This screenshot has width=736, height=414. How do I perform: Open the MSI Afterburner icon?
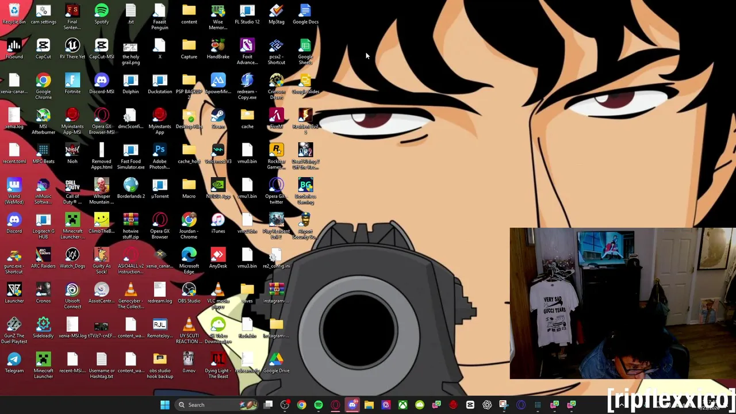[43, 121]
